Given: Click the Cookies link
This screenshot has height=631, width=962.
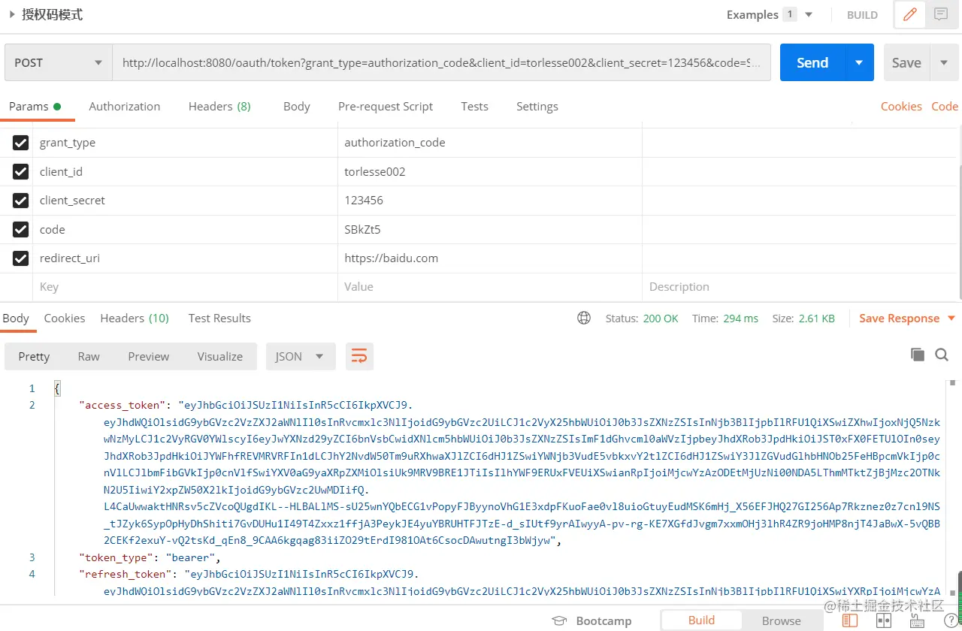Looking at the screenshot, I should click(x=900, y=106).
